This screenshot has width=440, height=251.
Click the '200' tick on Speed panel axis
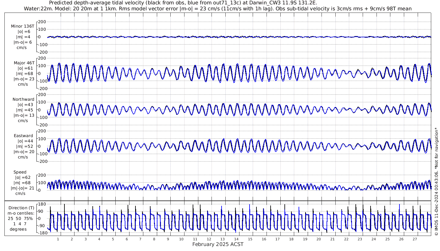[x=42, y=175]
